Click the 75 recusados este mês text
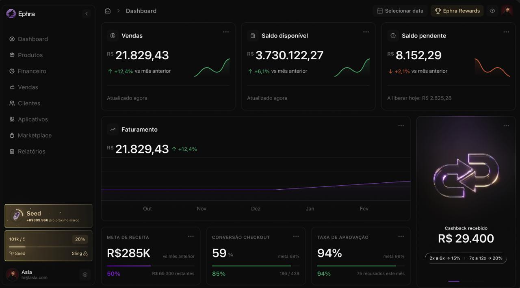The height and width of the screenshot is (288, 520). tap(381, 274)
